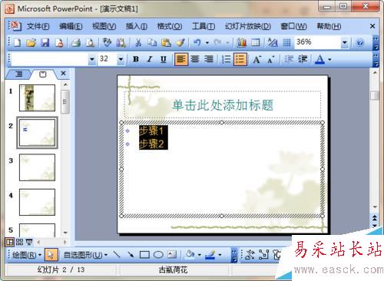This screenshot has height=281, width=384.
Task: Insert a table using the table icon
Action: coord(256,42)
